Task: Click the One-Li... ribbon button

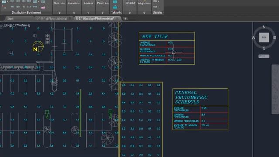Action: click(x=59, y=3)
